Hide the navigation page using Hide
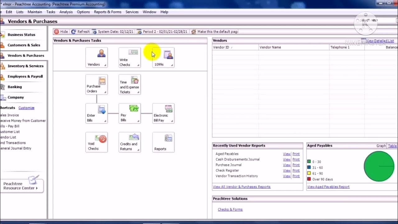 [61, 32]
